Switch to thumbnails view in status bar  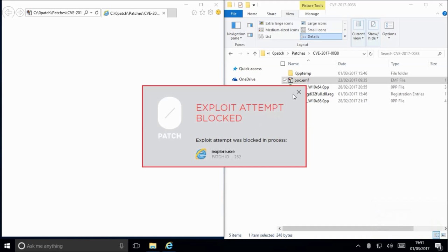[x=443, y=235]
